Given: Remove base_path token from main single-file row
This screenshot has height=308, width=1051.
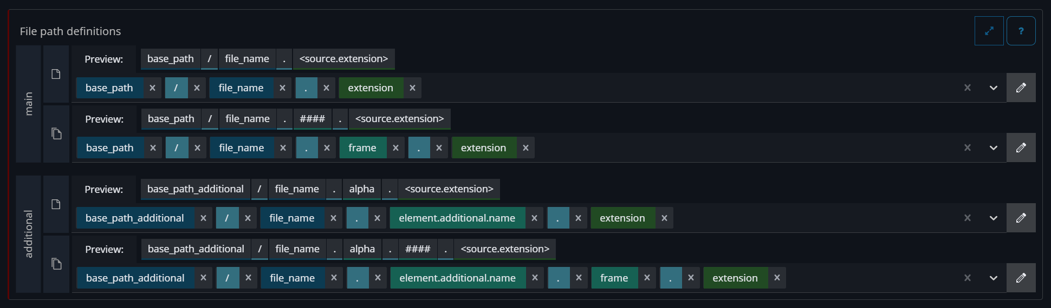Looking at the screenshot, I should tap(152, 88).
